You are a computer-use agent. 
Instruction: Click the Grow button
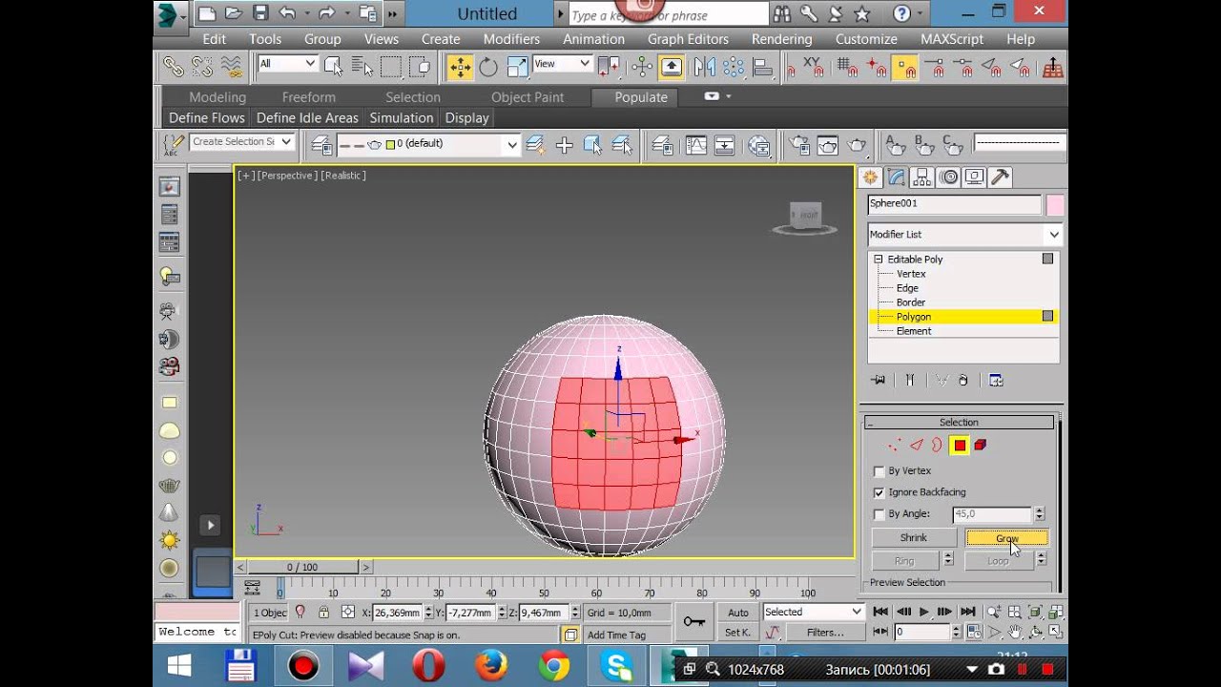coord(1007,538)
